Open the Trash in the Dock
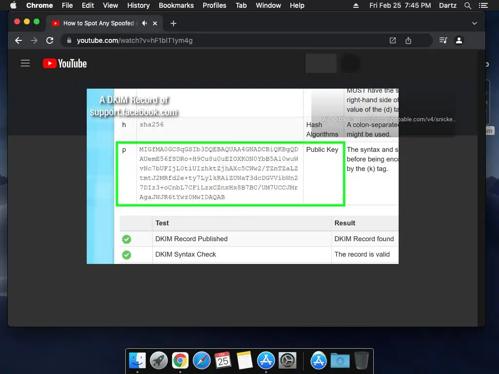Screen dimensions: 499x374 click(x=362, y=360)
